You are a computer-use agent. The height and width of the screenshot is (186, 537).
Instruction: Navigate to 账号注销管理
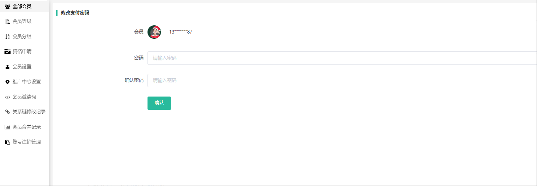(27, 142)
